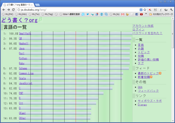Go back to the previous page
Image resolution: width=175 pixels, height=123 pixels.
point(4,10)
